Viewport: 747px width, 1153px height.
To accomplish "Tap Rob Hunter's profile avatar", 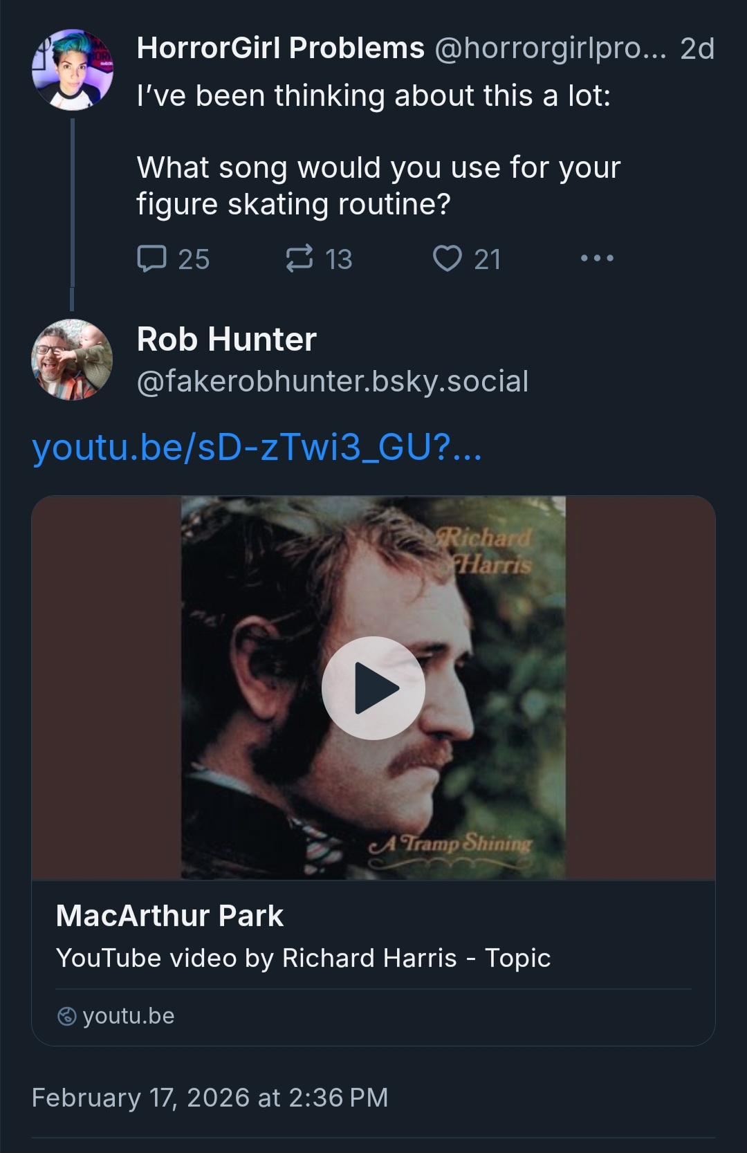I will tap(72, 360).
